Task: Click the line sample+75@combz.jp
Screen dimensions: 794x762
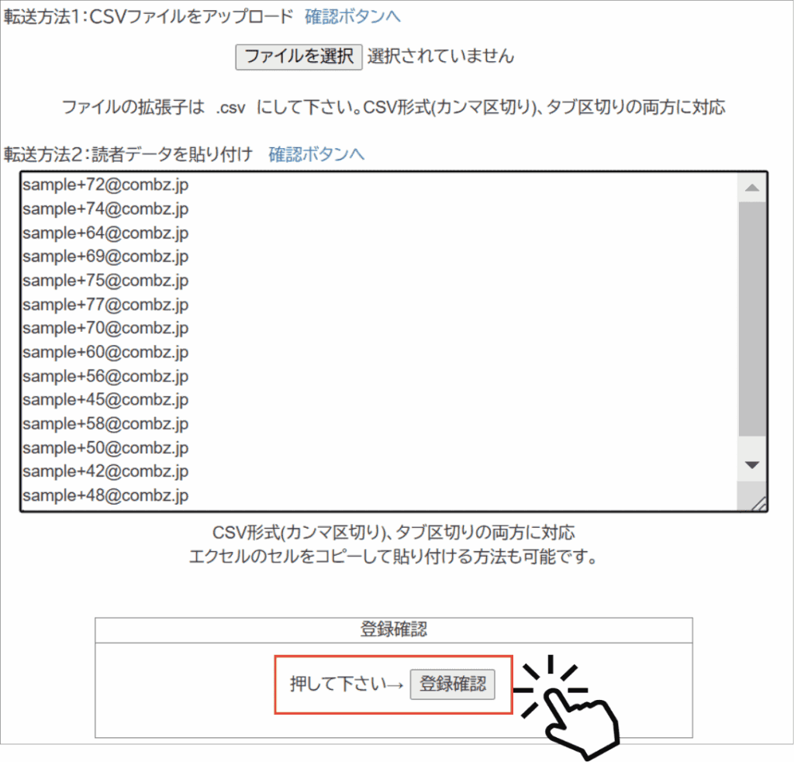Action: pyautogui.click(x=105, y=281)
